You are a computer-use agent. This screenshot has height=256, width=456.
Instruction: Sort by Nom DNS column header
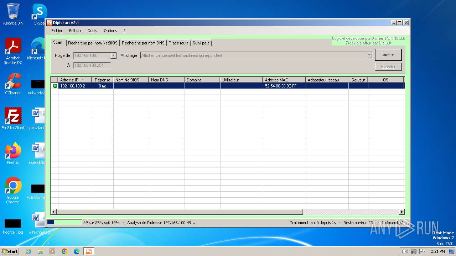(167, 80)
